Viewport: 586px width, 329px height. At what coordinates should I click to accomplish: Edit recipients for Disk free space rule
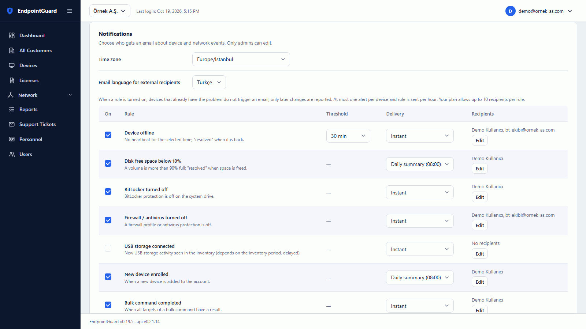[x=480, y=169]
